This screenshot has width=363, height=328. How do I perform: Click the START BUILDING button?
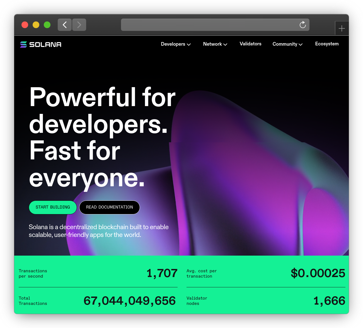(53, 207)
